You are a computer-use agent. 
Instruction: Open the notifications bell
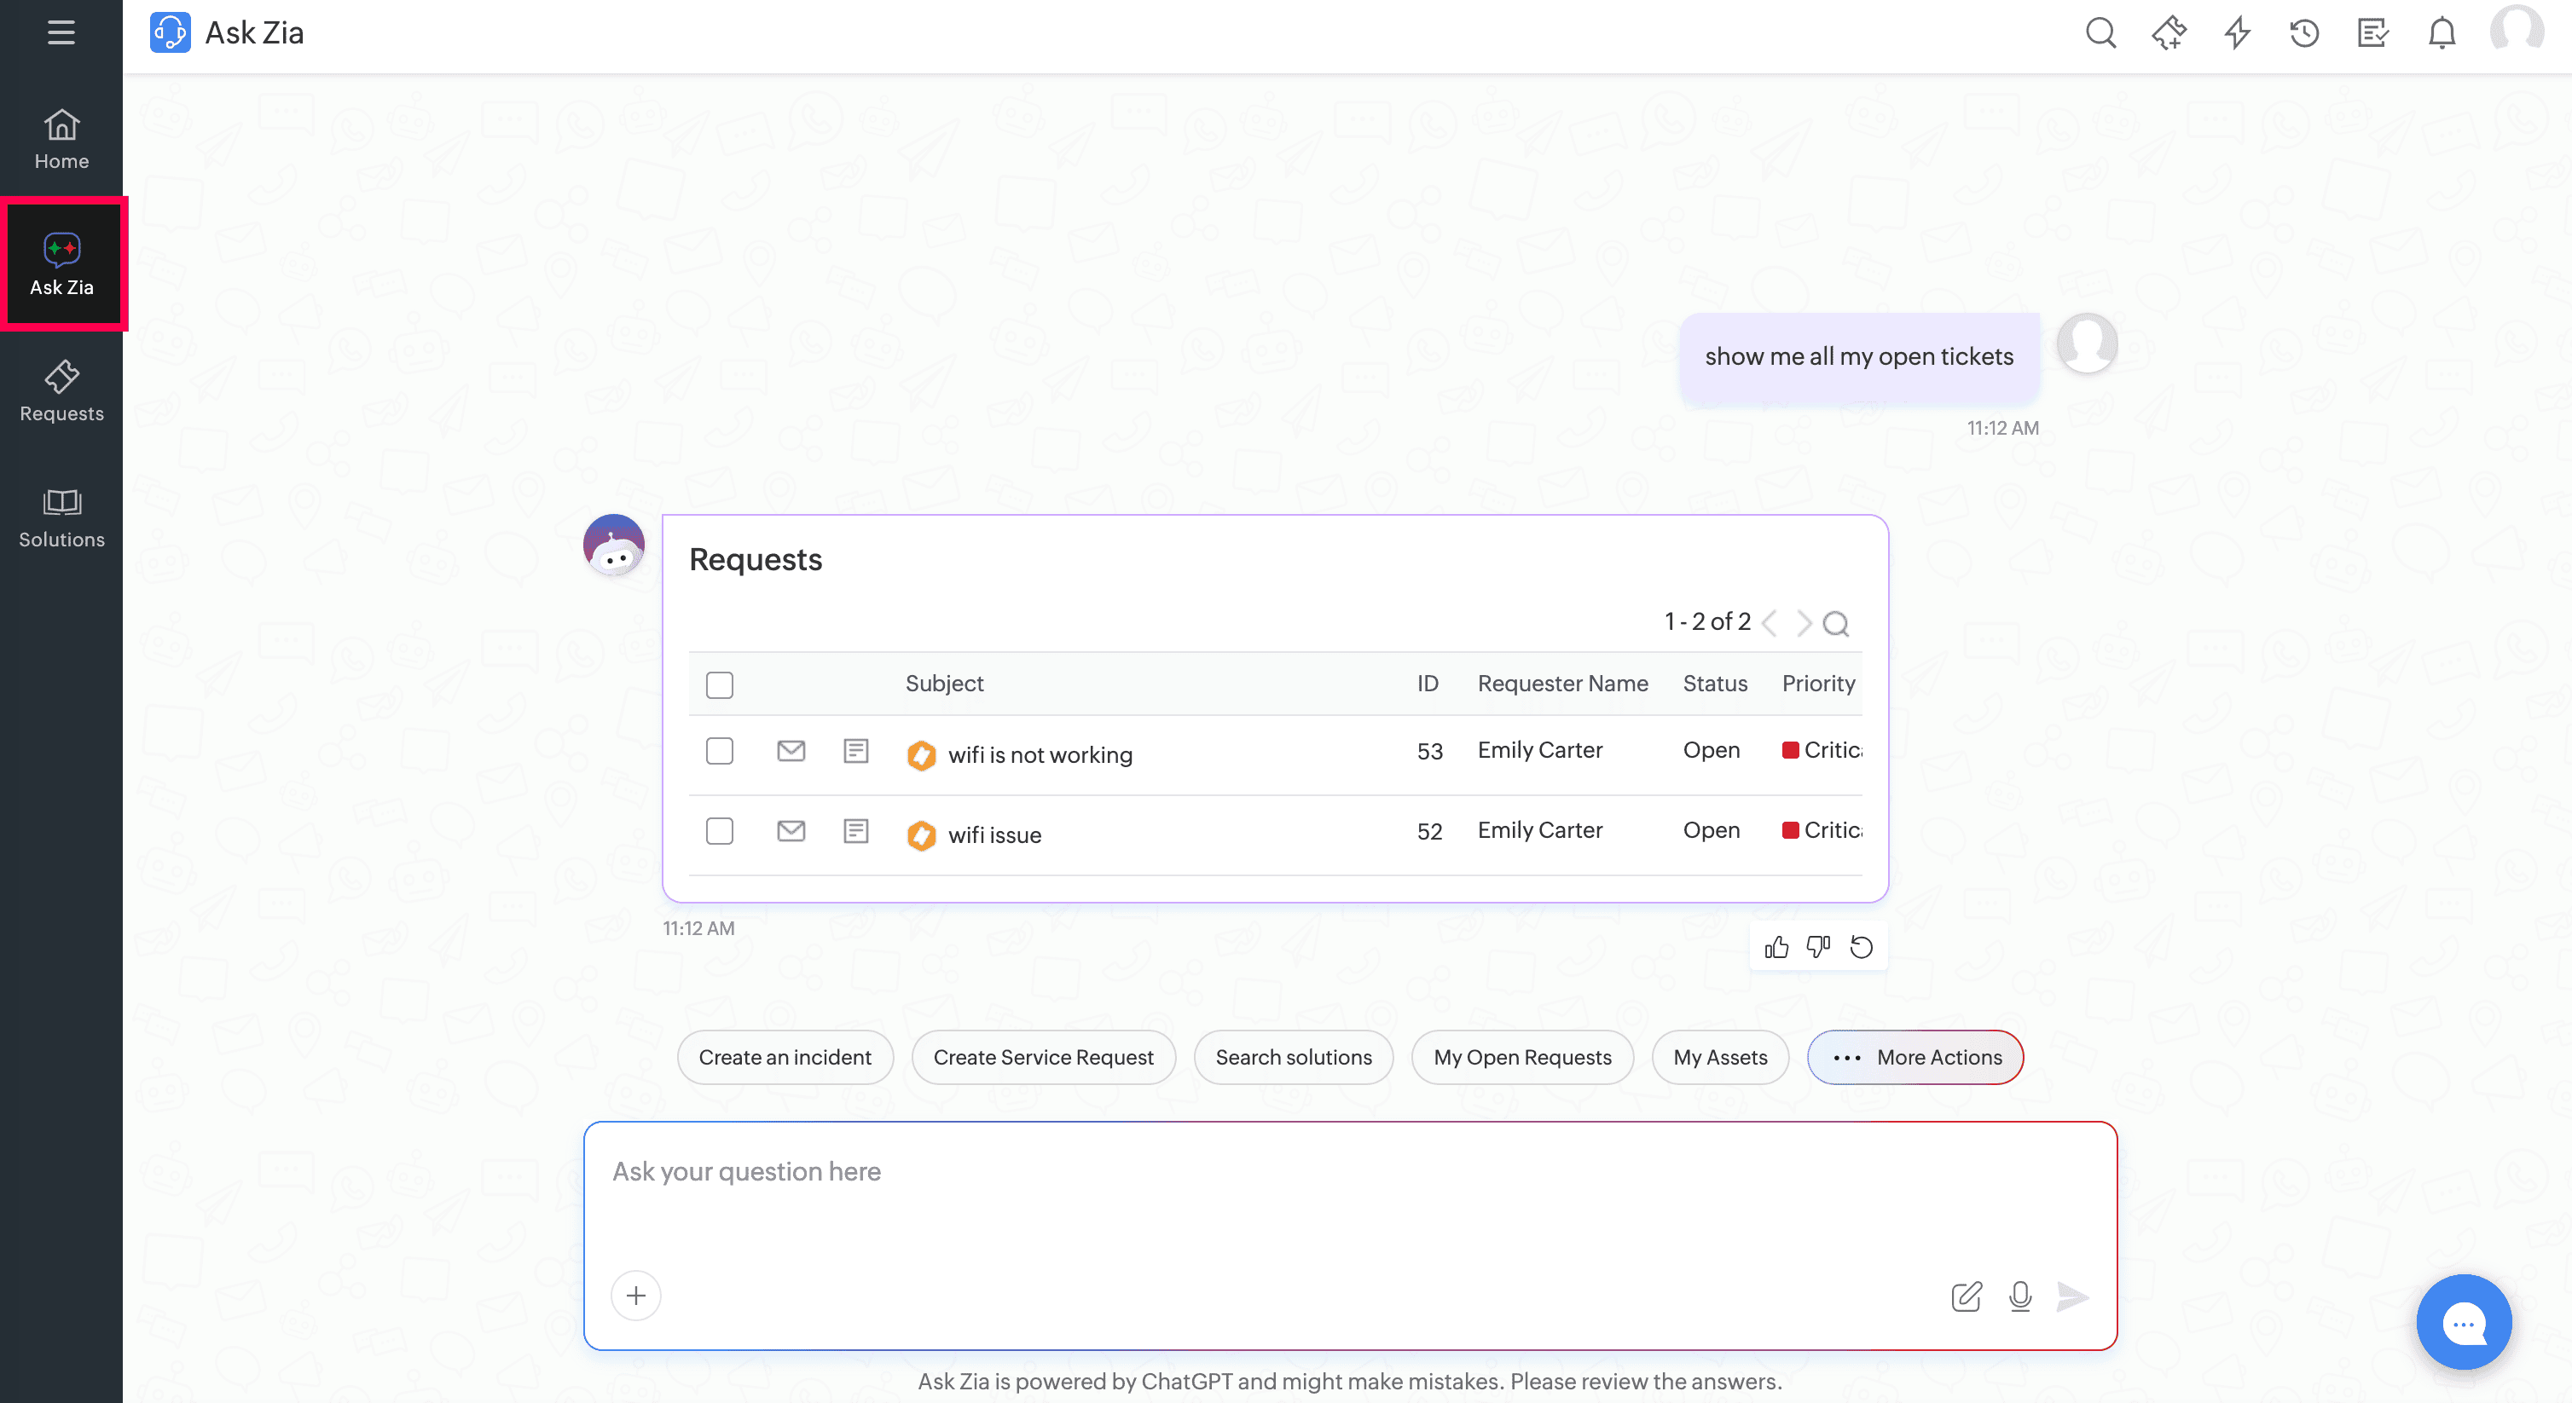2442,34
